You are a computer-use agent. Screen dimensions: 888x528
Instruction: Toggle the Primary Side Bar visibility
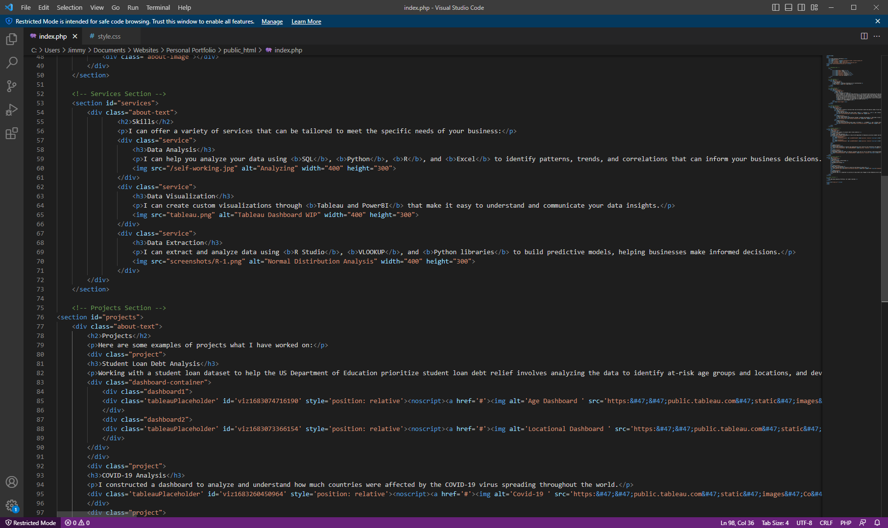(x=775, y=7)
